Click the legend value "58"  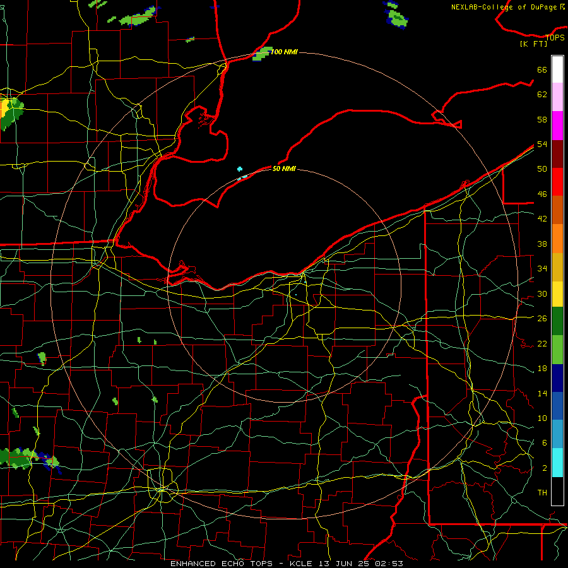(x=542, y=119)
